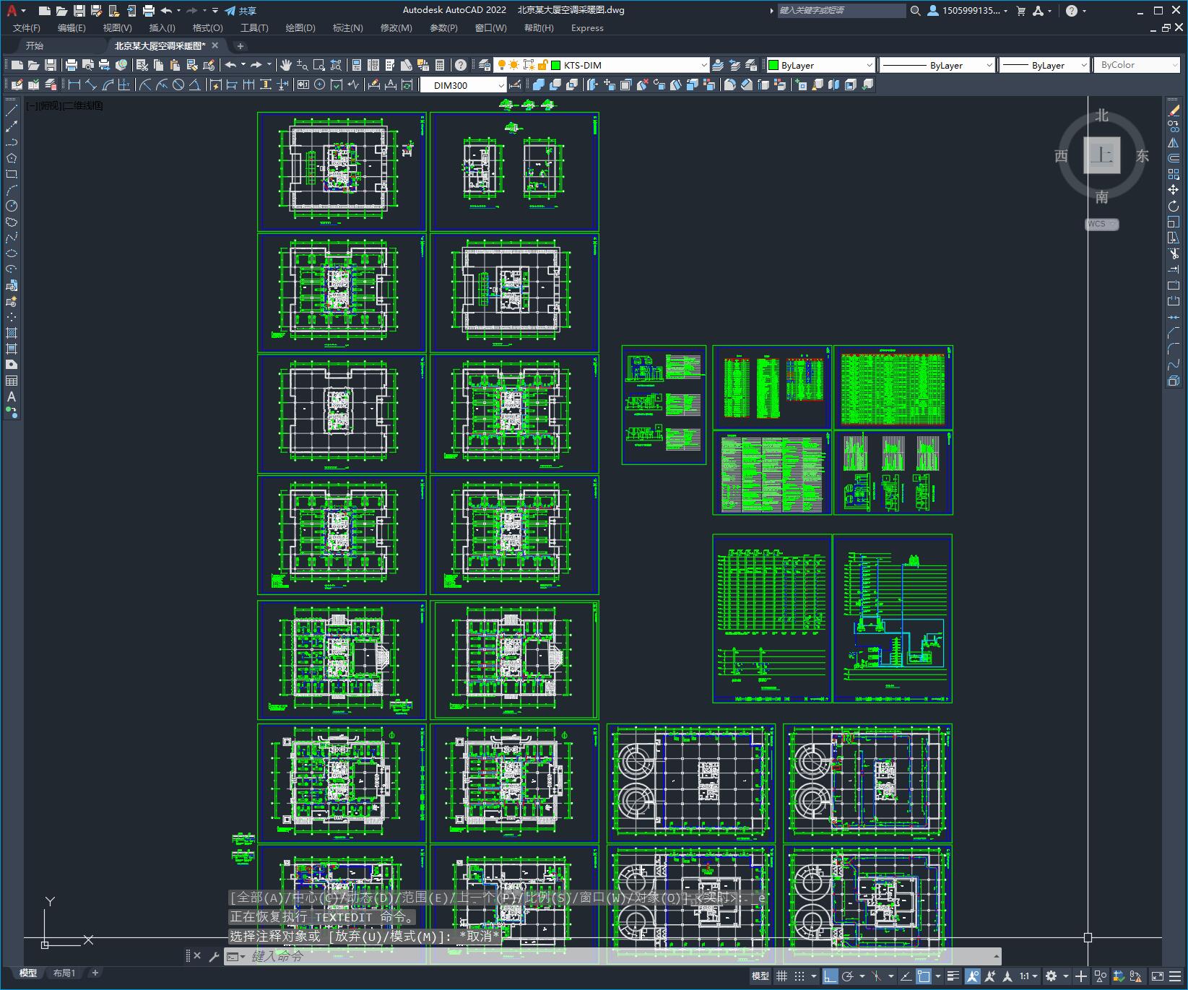The width and height of the screenshot is (1188, 990).
Task: Toggle object snap tracking
Action: (x=906, y=976)
